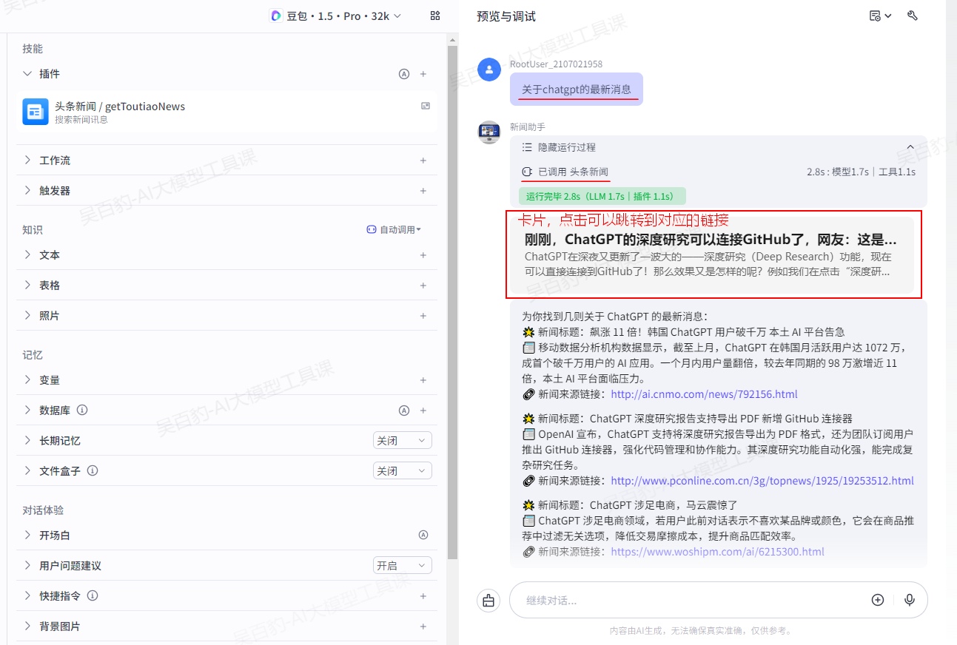
Task: Open the 长期记忆 关闭 dropdown
Action: [x=403, y=441]
